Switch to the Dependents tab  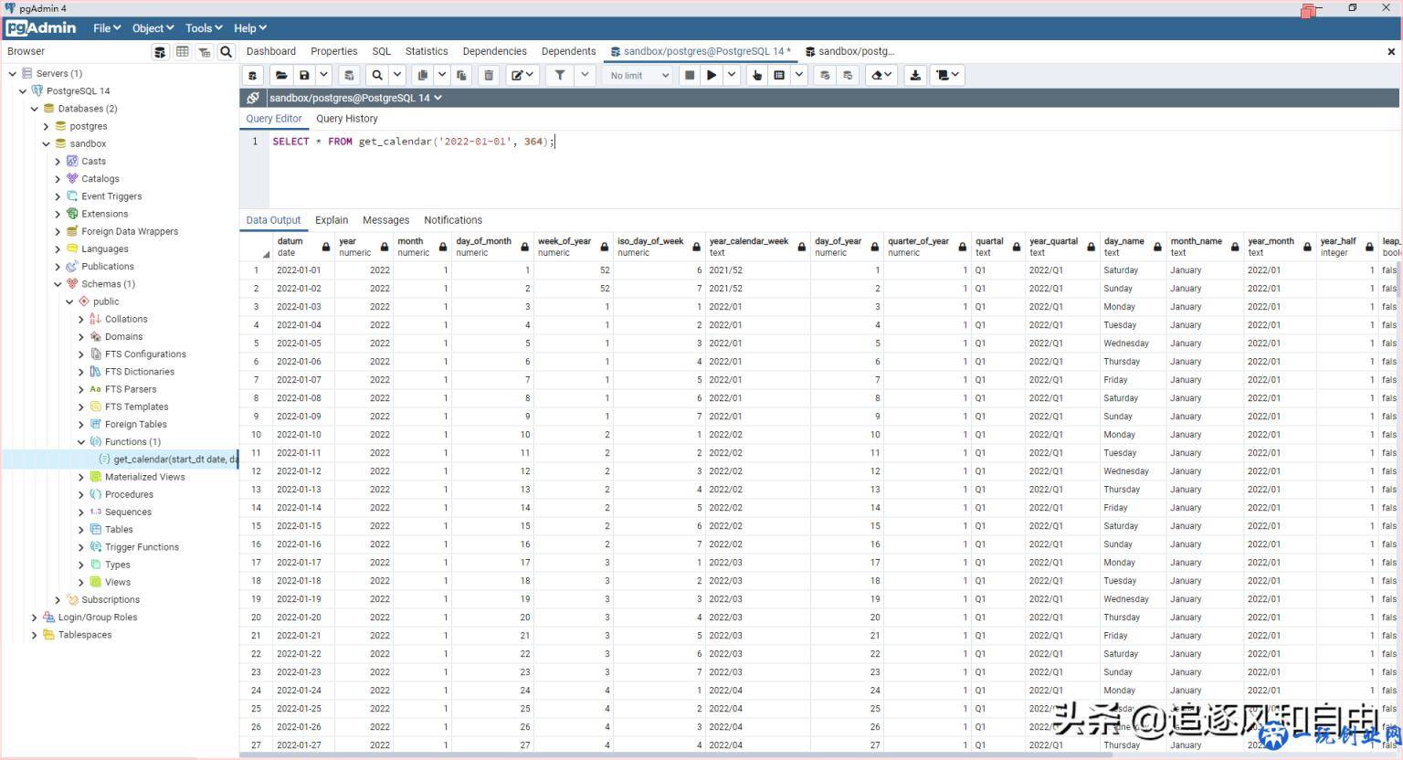568,51
